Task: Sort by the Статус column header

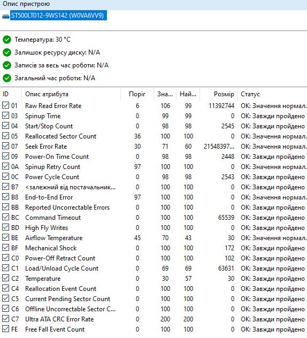Action: point(272,94)
